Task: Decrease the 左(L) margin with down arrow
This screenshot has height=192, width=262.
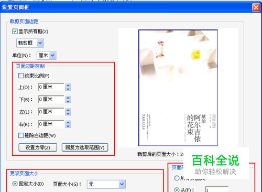Action: pos(68,114)
